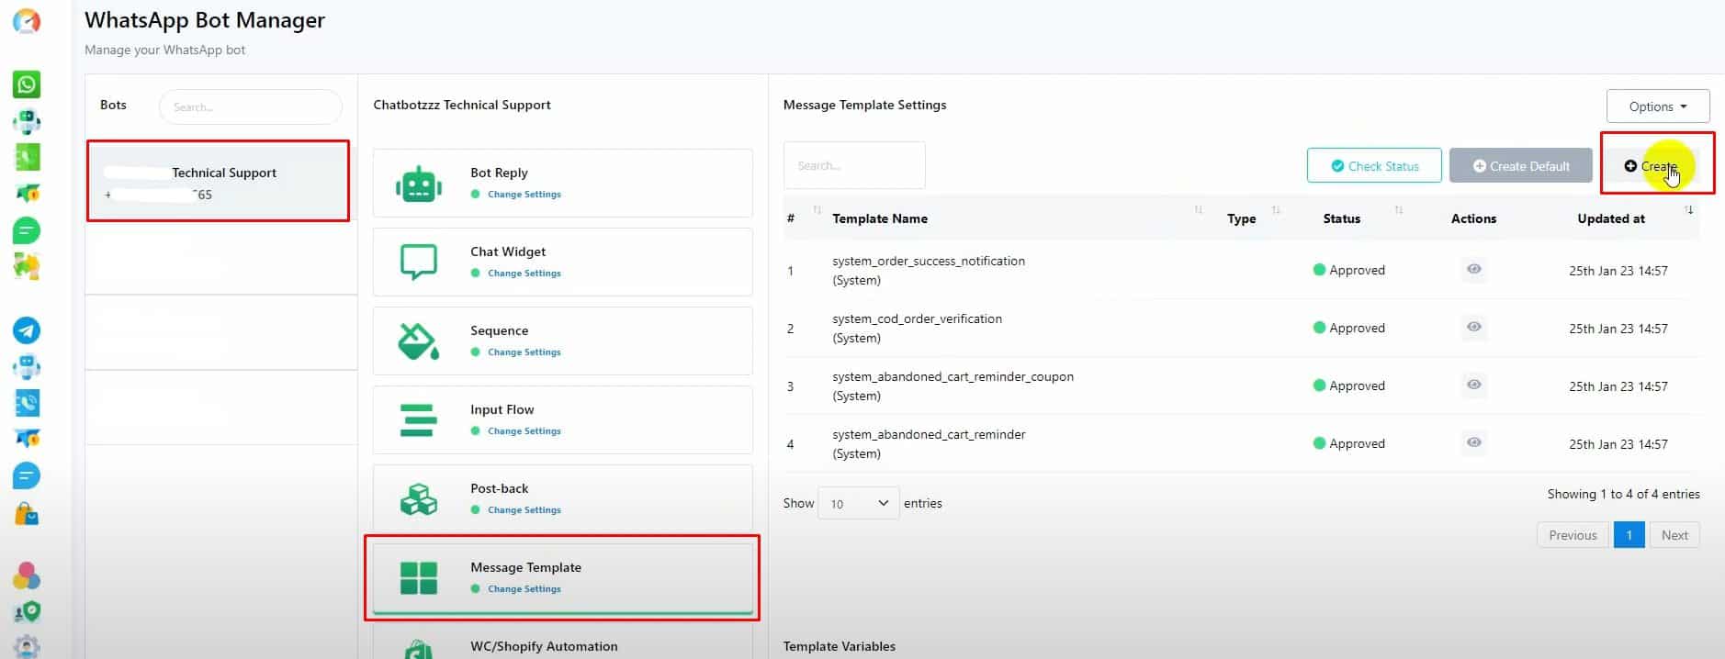View system_abandoned_cart_reminder_coupon eye icon
This screenshot has width=1725, height=659.
tap(1473, 385)
